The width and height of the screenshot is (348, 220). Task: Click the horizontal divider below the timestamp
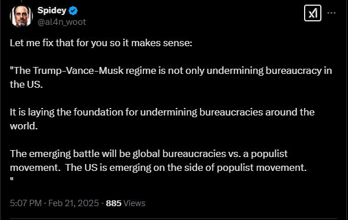173,219
